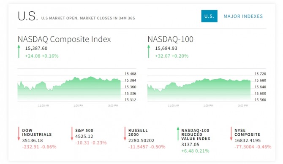Click the 1:00 PM marker on Composite chart
The height and width of the screenshot is (164, 283).
pos(78,105)
